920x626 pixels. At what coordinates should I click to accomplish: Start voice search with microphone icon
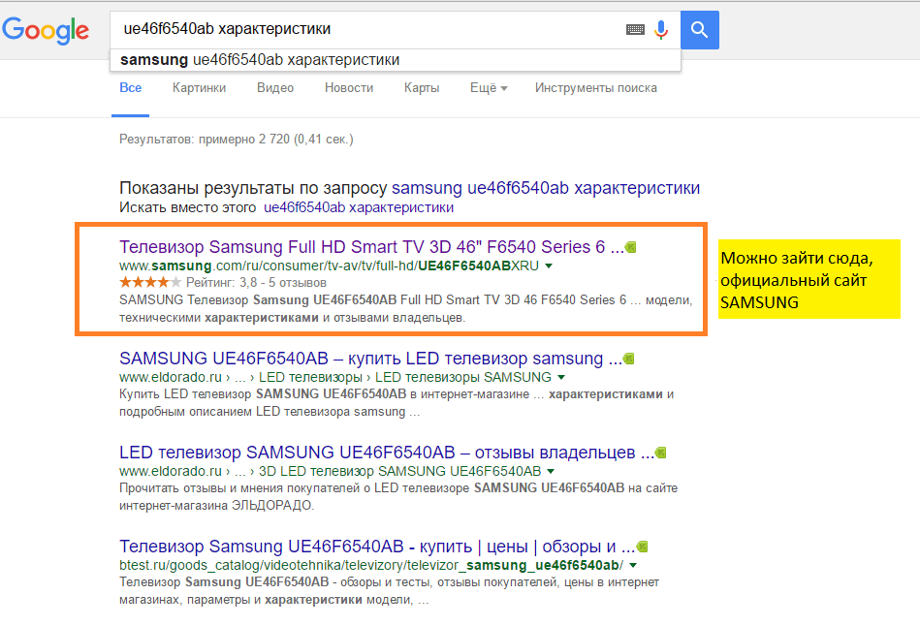[661, 29]
